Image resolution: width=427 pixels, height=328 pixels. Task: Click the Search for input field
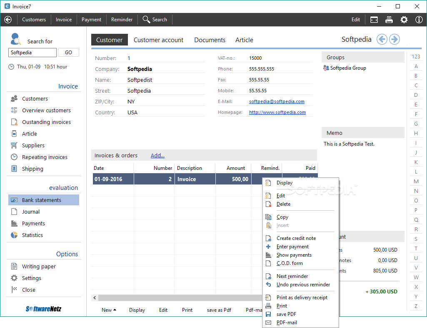32,53
